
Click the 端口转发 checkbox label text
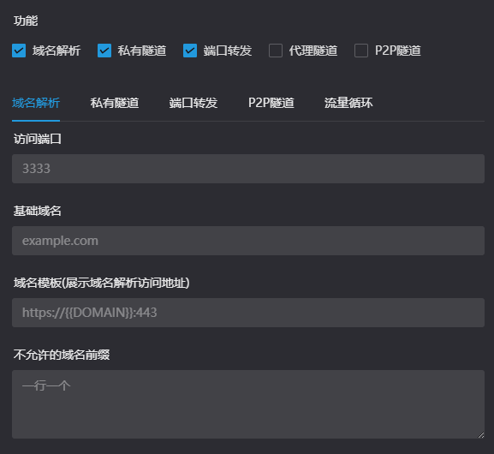(x=228, y=51)
